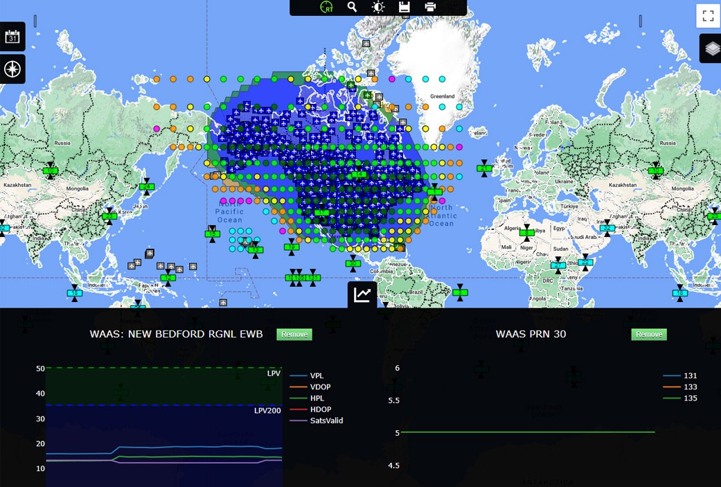Click the brightness/contrast icon in top toolbar
This screenshot has height=487, width=721.
(378, 7)
